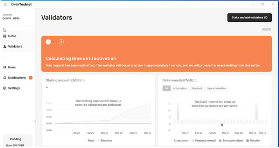Viewport: 279px width, 148px height.
Task: Click the Daily rewards info icon
Action: (196, 80)
